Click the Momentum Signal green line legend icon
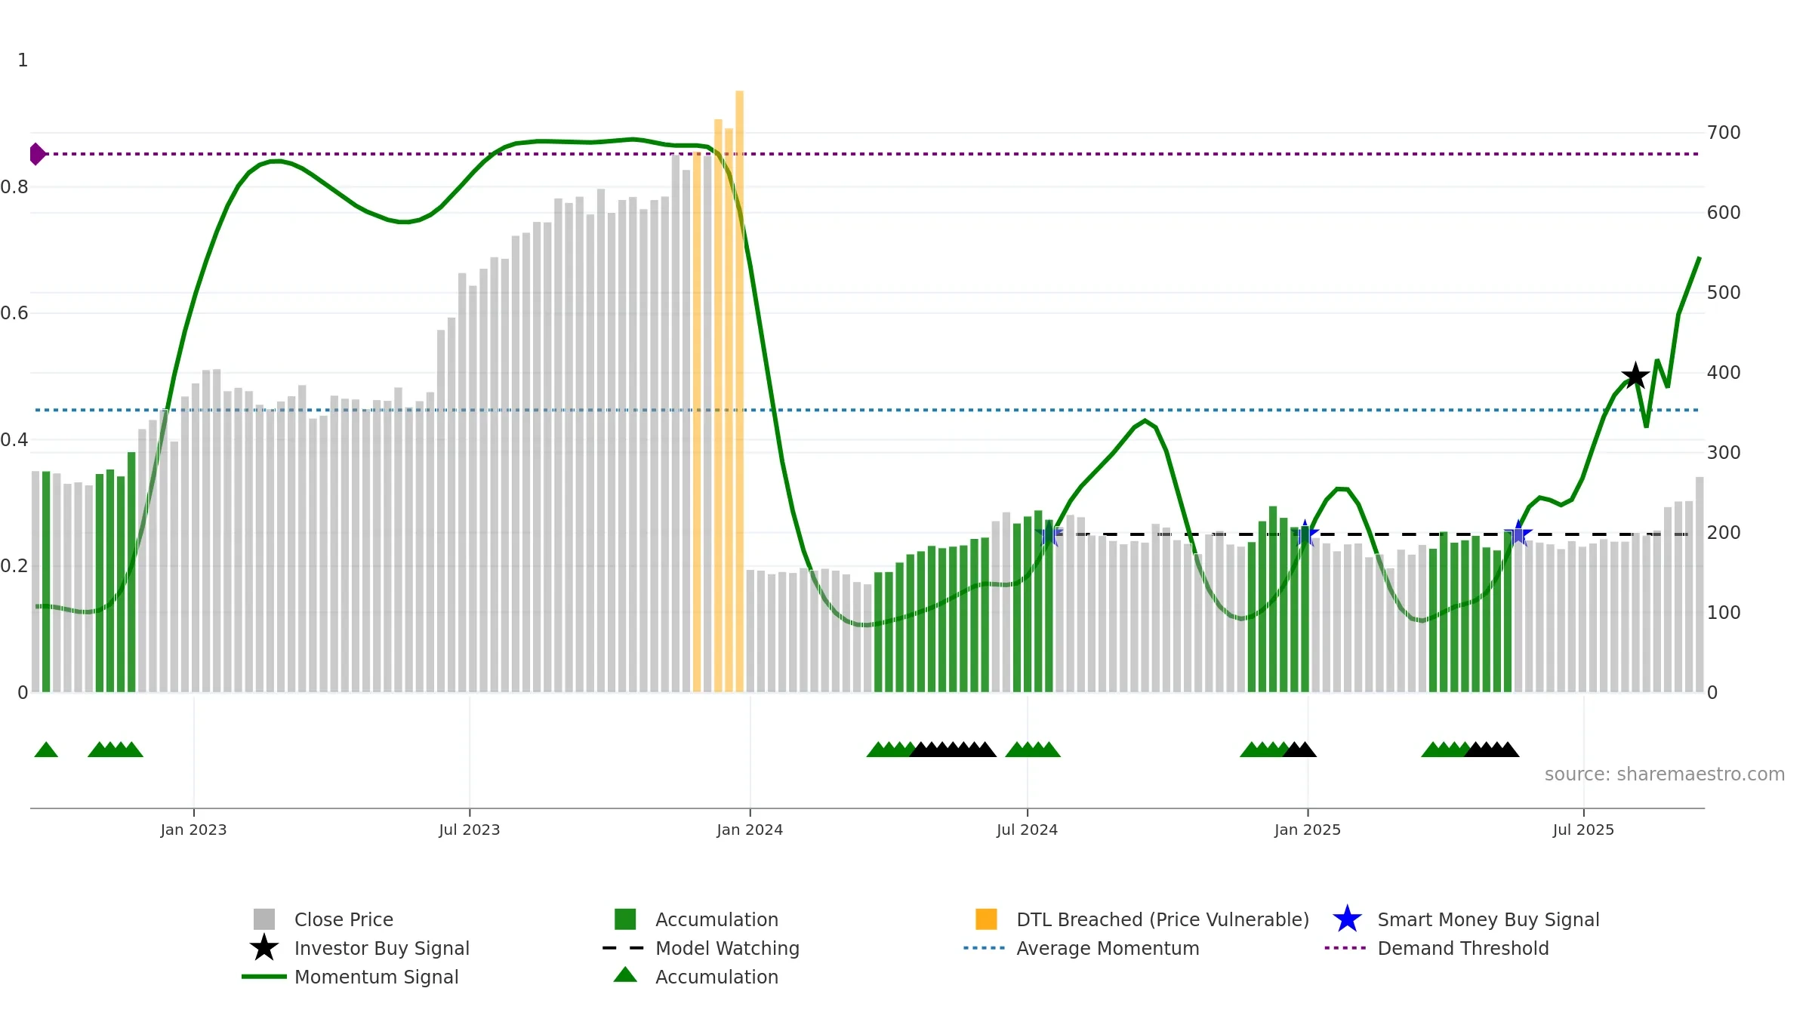Image resolution: width=1812 pixels, height=1019 pixels. click(263, 977)
